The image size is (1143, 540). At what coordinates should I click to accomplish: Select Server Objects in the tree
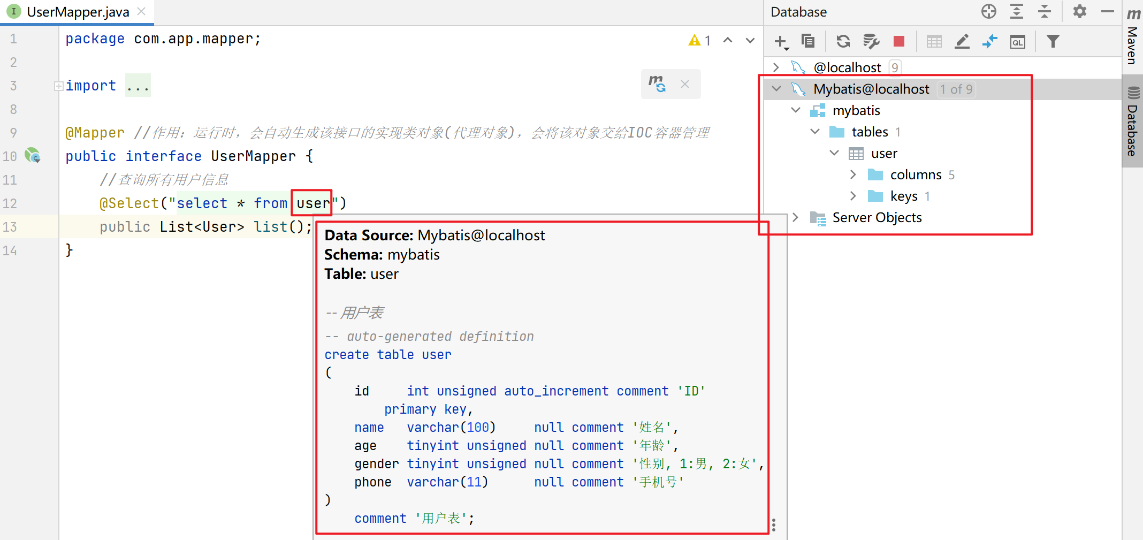(877, 217)
